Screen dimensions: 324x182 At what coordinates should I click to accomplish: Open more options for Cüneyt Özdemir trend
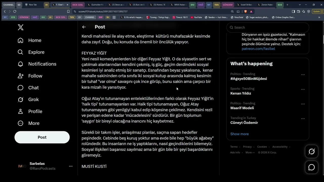pos(303,119)
